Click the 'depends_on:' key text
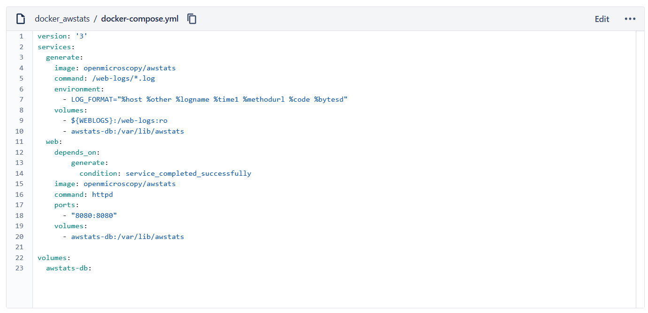 tap(77, 152)
